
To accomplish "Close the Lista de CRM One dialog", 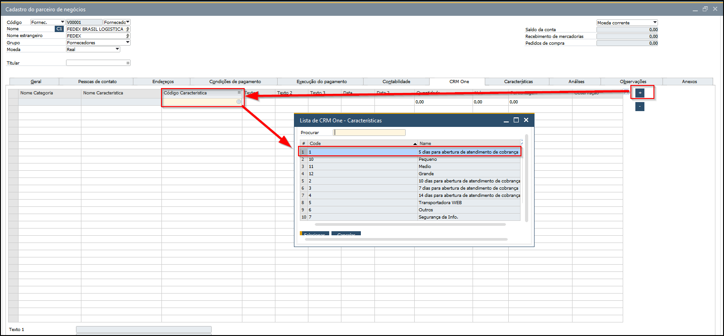I will [526, 120].
